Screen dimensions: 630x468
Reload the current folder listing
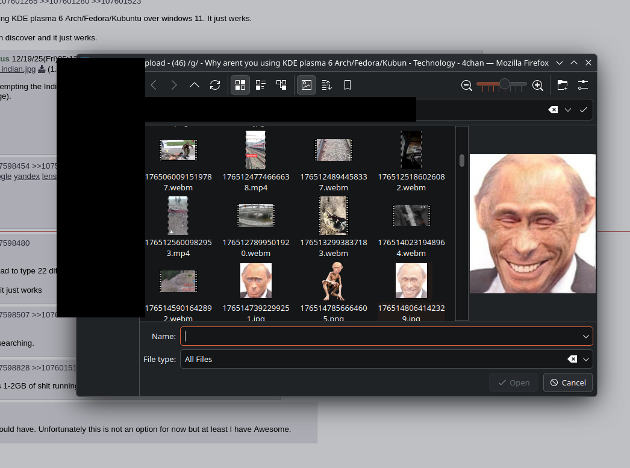(x=215, y=85)
